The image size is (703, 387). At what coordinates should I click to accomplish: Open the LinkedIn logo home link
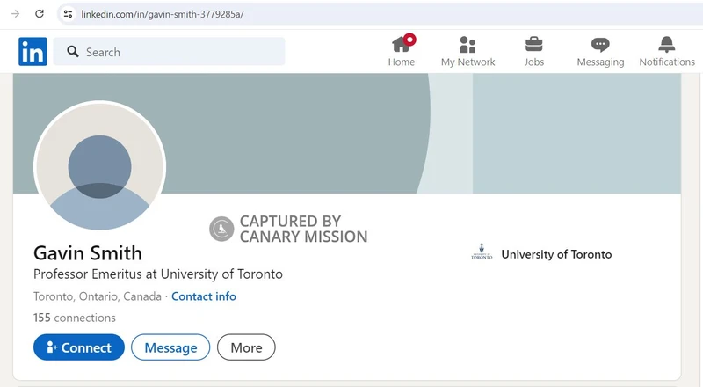[33, 52]
